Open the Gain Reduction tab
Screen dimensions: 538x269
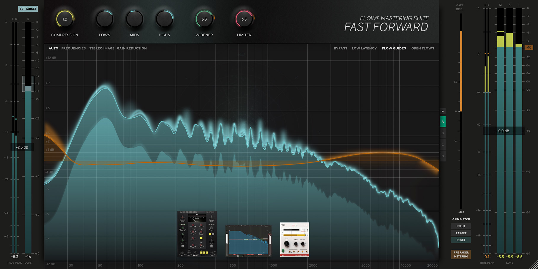pos(132,48)
